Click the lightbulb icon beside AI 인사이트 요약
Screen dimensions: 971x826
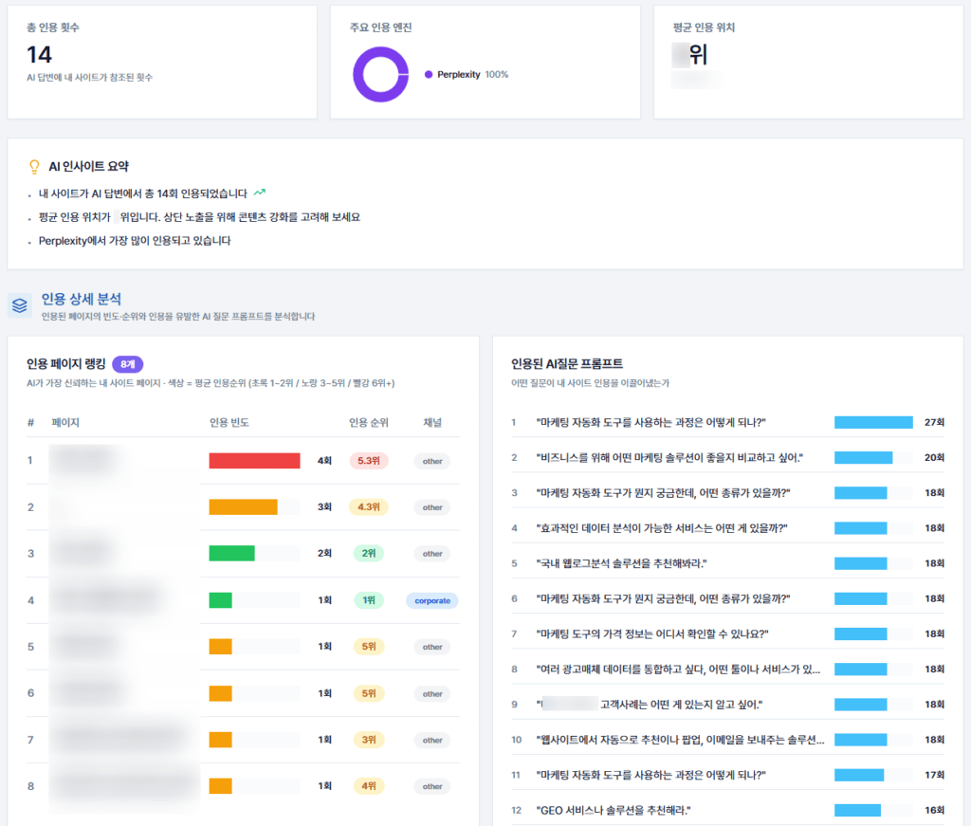tap(31, 166)
